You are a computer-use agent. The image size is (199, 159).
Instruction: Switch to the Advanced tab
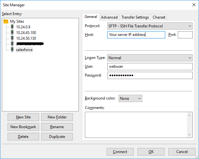[x=109, y=17]
